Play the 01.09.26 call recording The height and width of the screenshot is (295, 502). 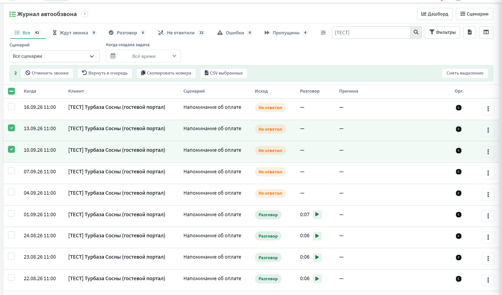click(x=317, y=214)
